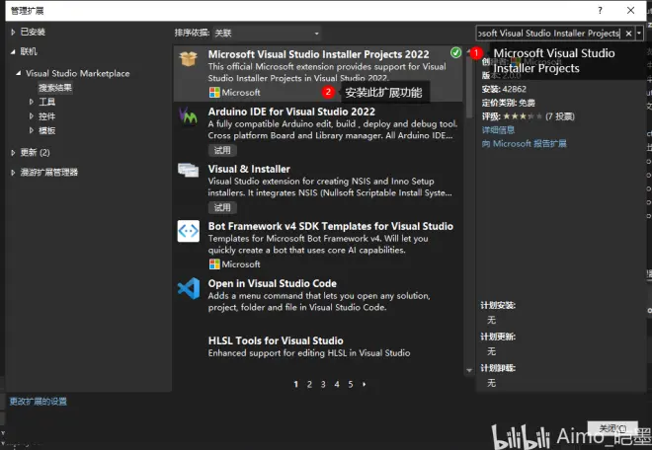652x450 pixels.
Task: Click the Visual & Installer extension icon
Action: [x=188, y=170]
